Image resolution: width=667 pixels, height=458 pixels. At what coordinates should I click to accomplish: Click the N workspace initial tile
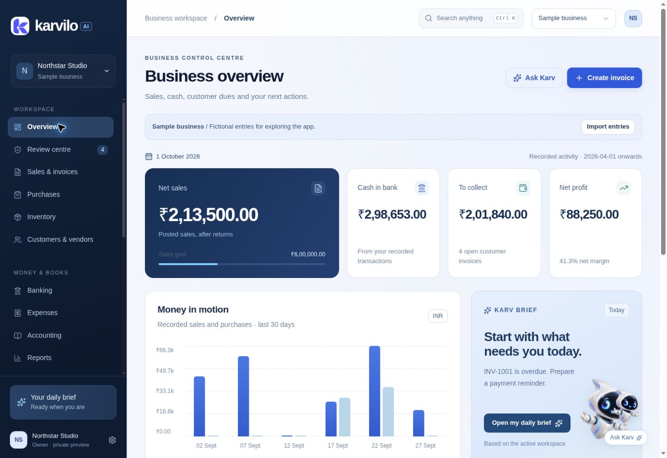tap(25, 71)
